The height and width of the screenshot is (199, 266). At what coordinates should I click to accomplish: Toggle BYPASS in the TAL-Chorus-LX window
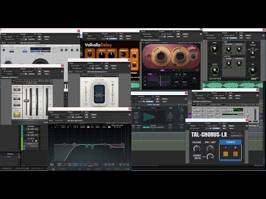coord(231,126)
